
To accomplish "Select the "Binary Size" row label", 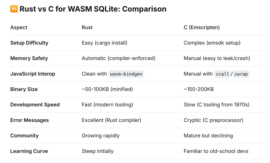I will tap(24, 89).
